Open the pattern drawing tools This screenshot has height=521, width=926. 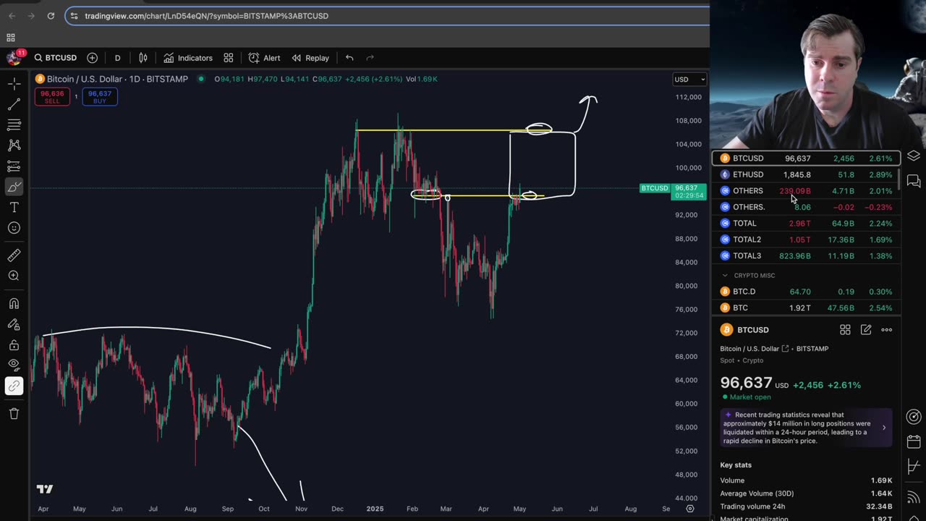[14, 145]
